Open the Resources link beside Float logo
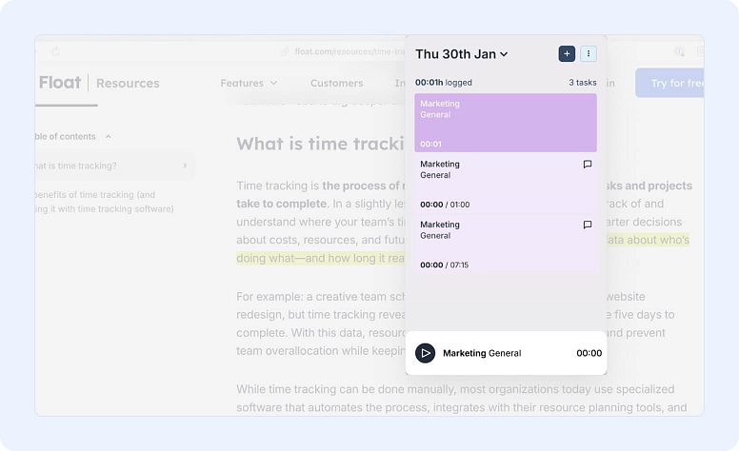The width and height of the screenshot is (739, 451). tap(128, 84)
